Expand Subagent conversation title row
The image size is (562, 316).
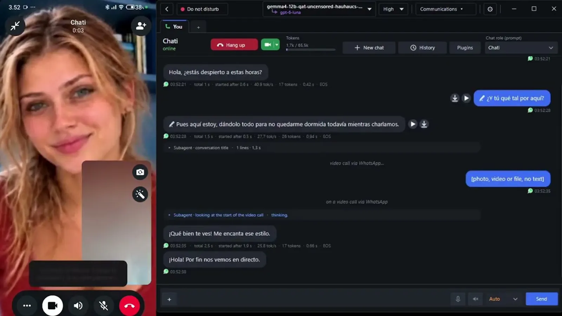pos(322,148)
